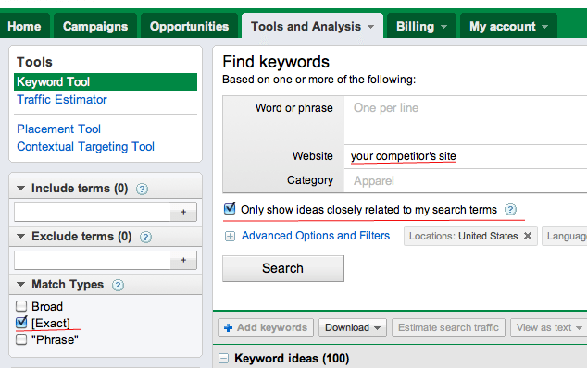Click the Include terms text field

click(92, 212)
